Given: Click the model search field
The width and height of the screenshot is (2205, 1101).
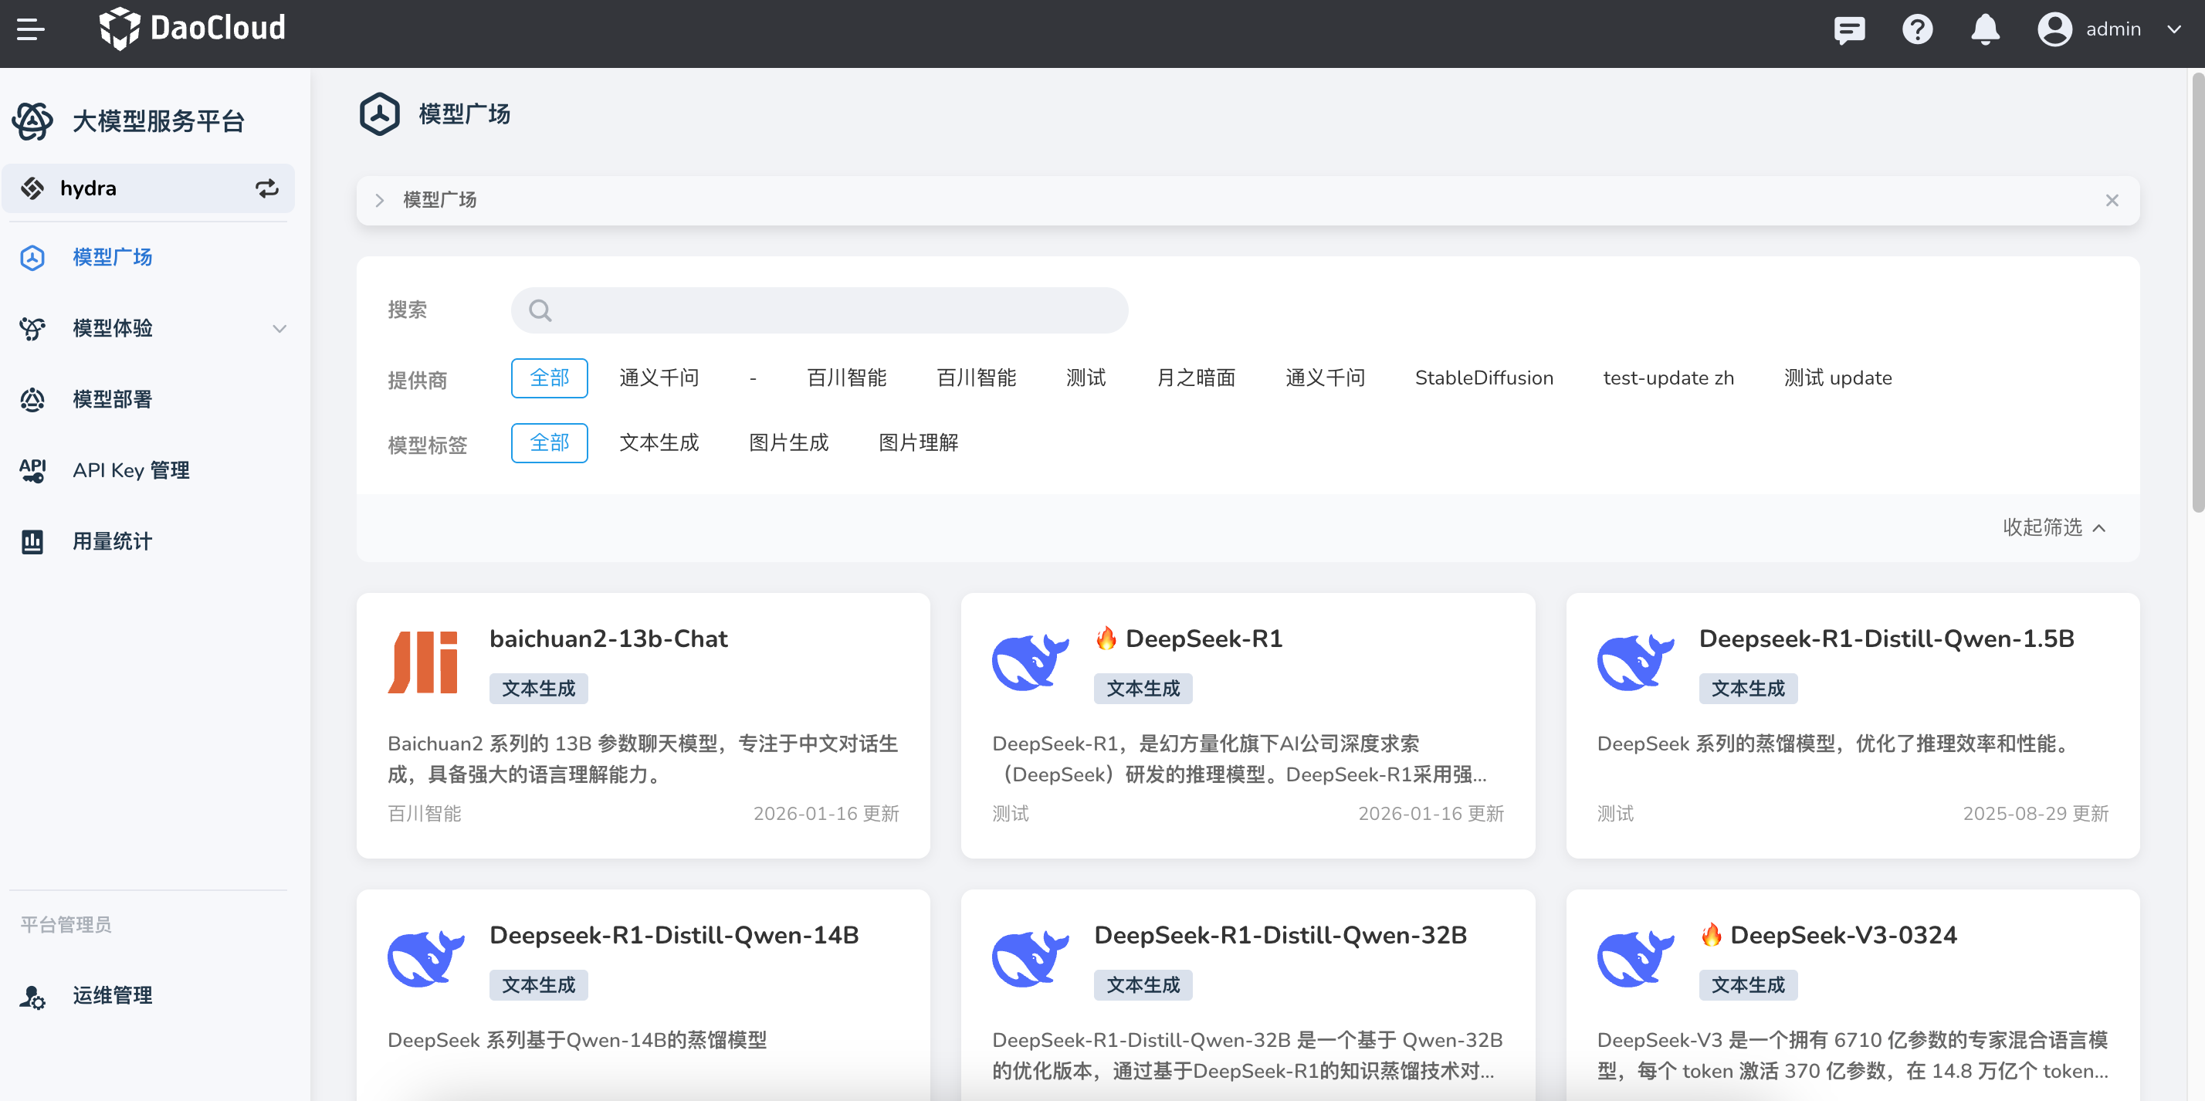Looking at the screenshot, I should [818, 310].
